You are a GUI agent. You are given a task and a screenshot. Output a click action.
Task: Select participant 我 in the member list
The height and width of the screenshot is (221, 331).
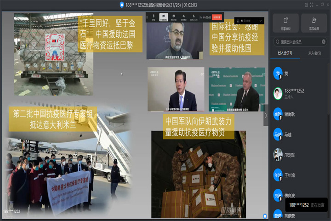click(x=300, y=74)
